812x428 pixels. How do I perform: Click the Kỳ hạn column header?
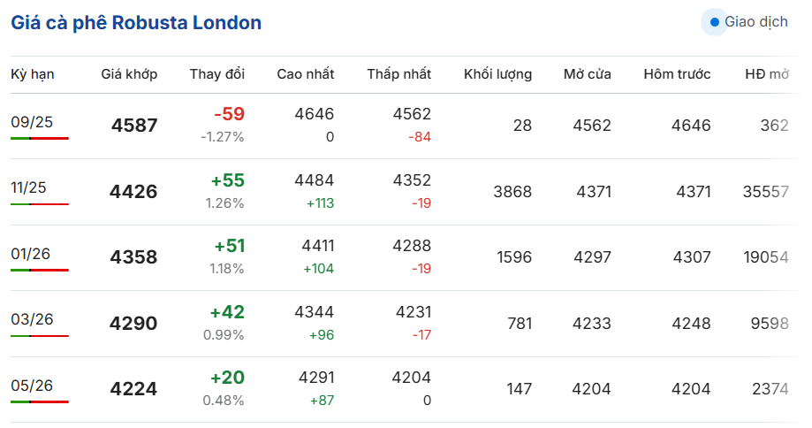coord(33,74)
